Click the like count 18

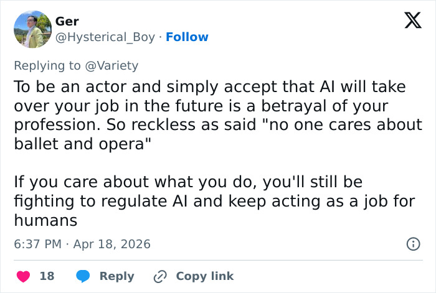[x=47, y=276]
